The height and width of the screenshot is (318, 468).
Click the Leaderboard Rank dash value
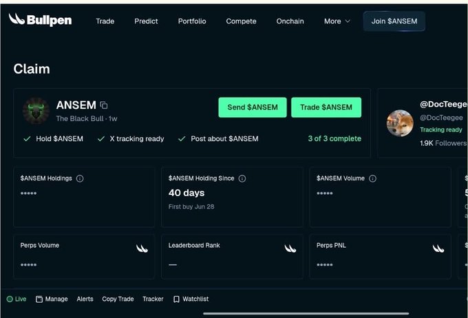(x=173, y=264)
